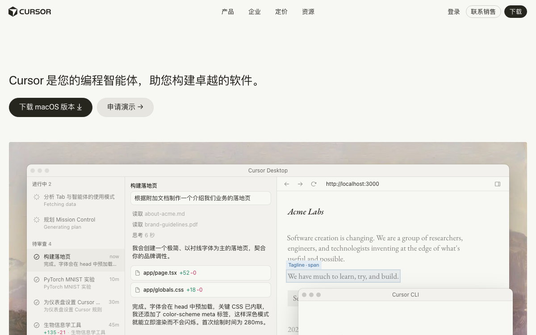Screen dimensions: 536x335
Task: Go back using browser preview back arrow
Action: click(x=287, y=184)
